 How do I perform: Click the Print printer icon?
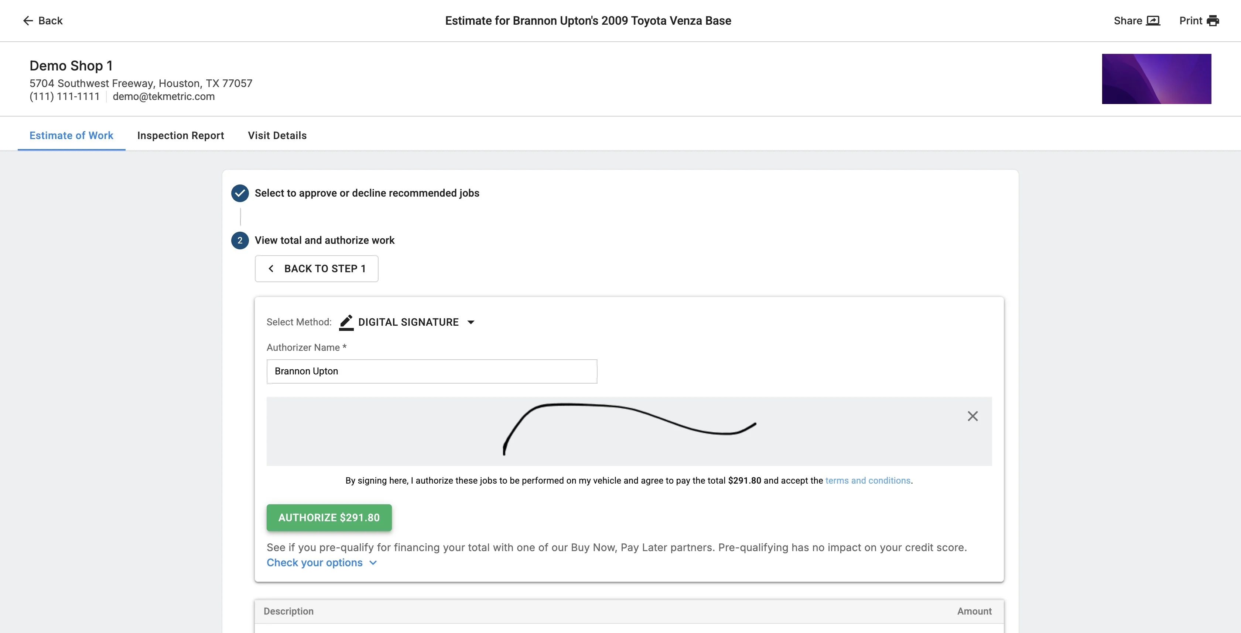click(1213, 21)
